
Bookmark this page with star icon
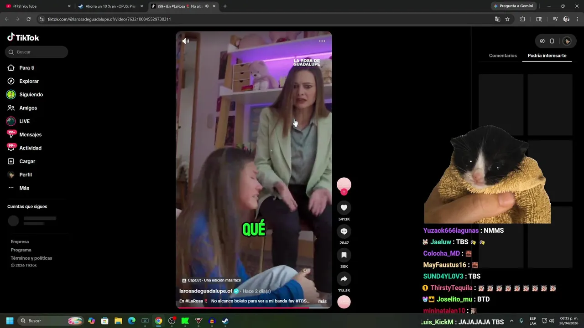pos(507,19)
